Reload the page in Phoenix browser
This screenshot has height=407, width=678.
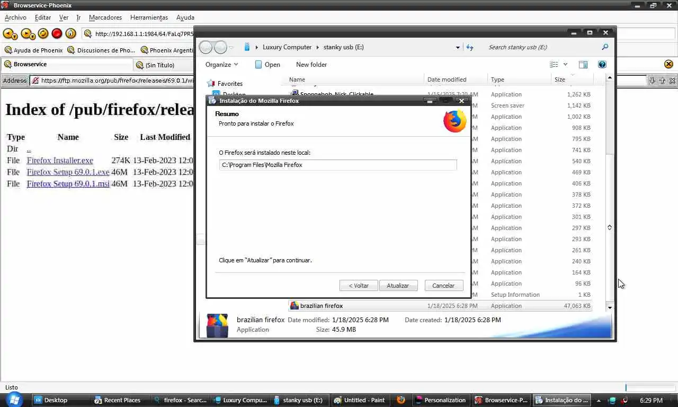(x=43, y=33)
